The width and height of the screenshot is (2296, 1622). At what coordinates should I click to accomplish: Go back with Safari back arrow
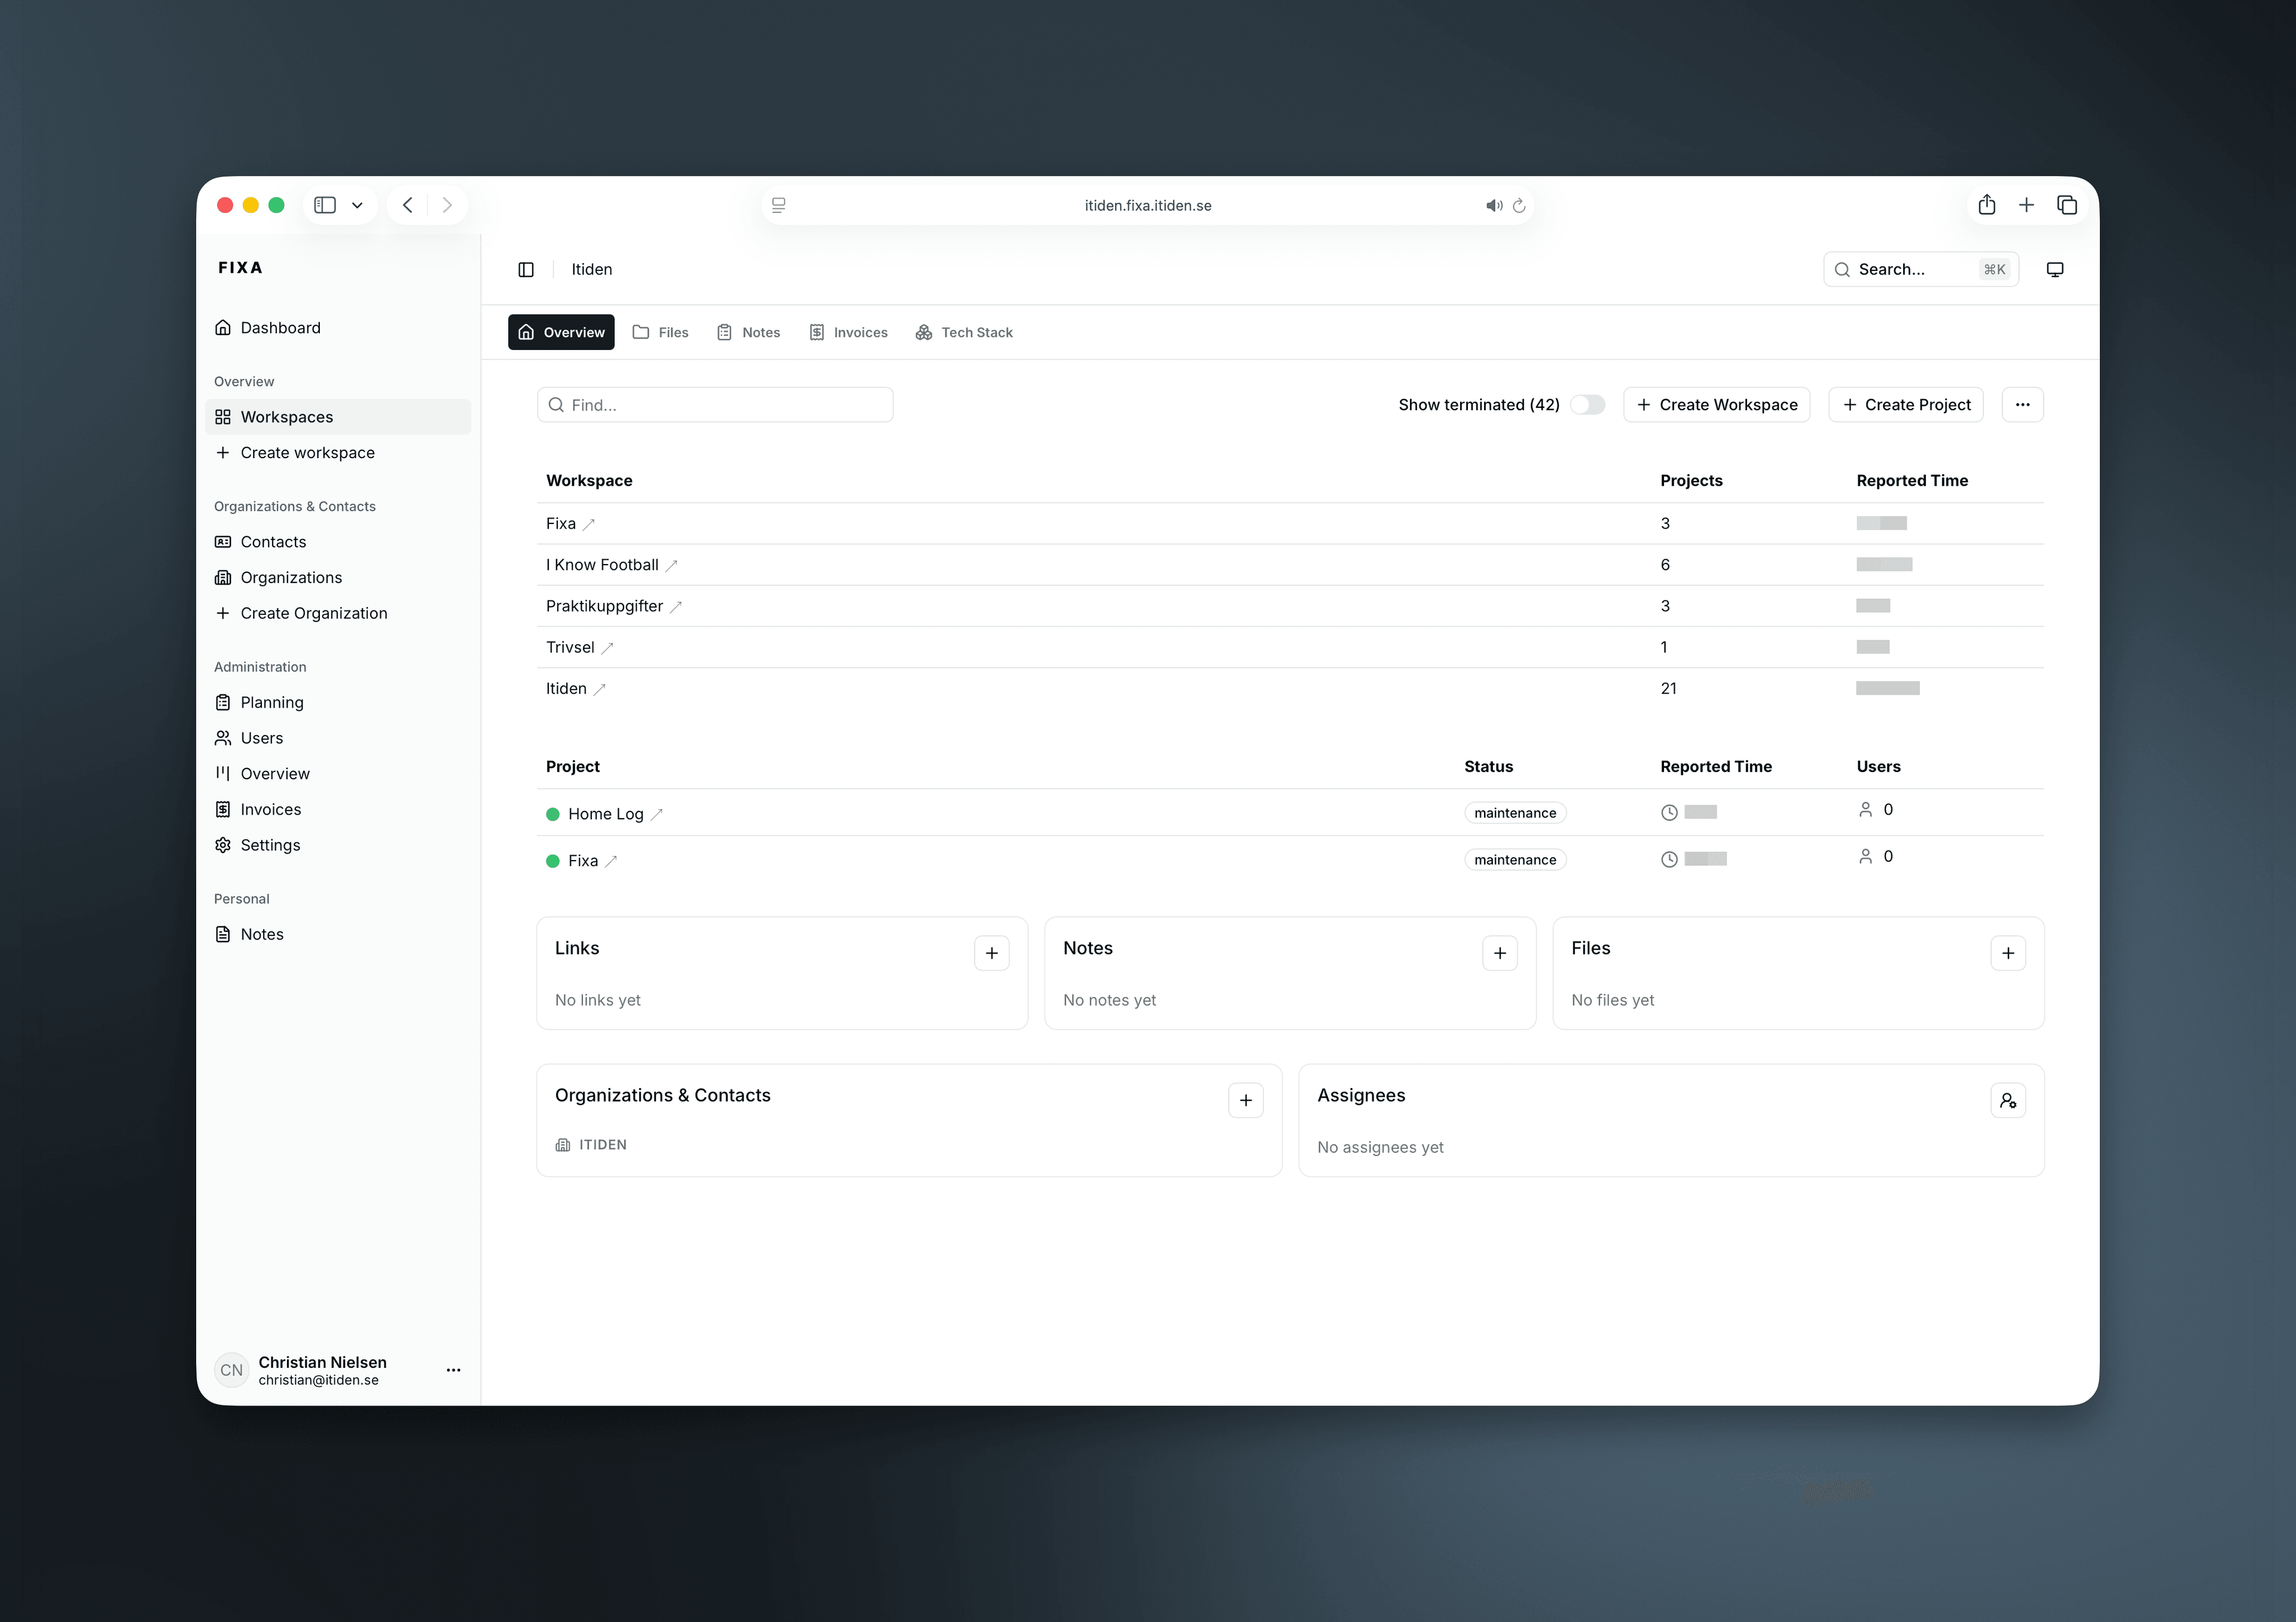[x=407, y=205]
